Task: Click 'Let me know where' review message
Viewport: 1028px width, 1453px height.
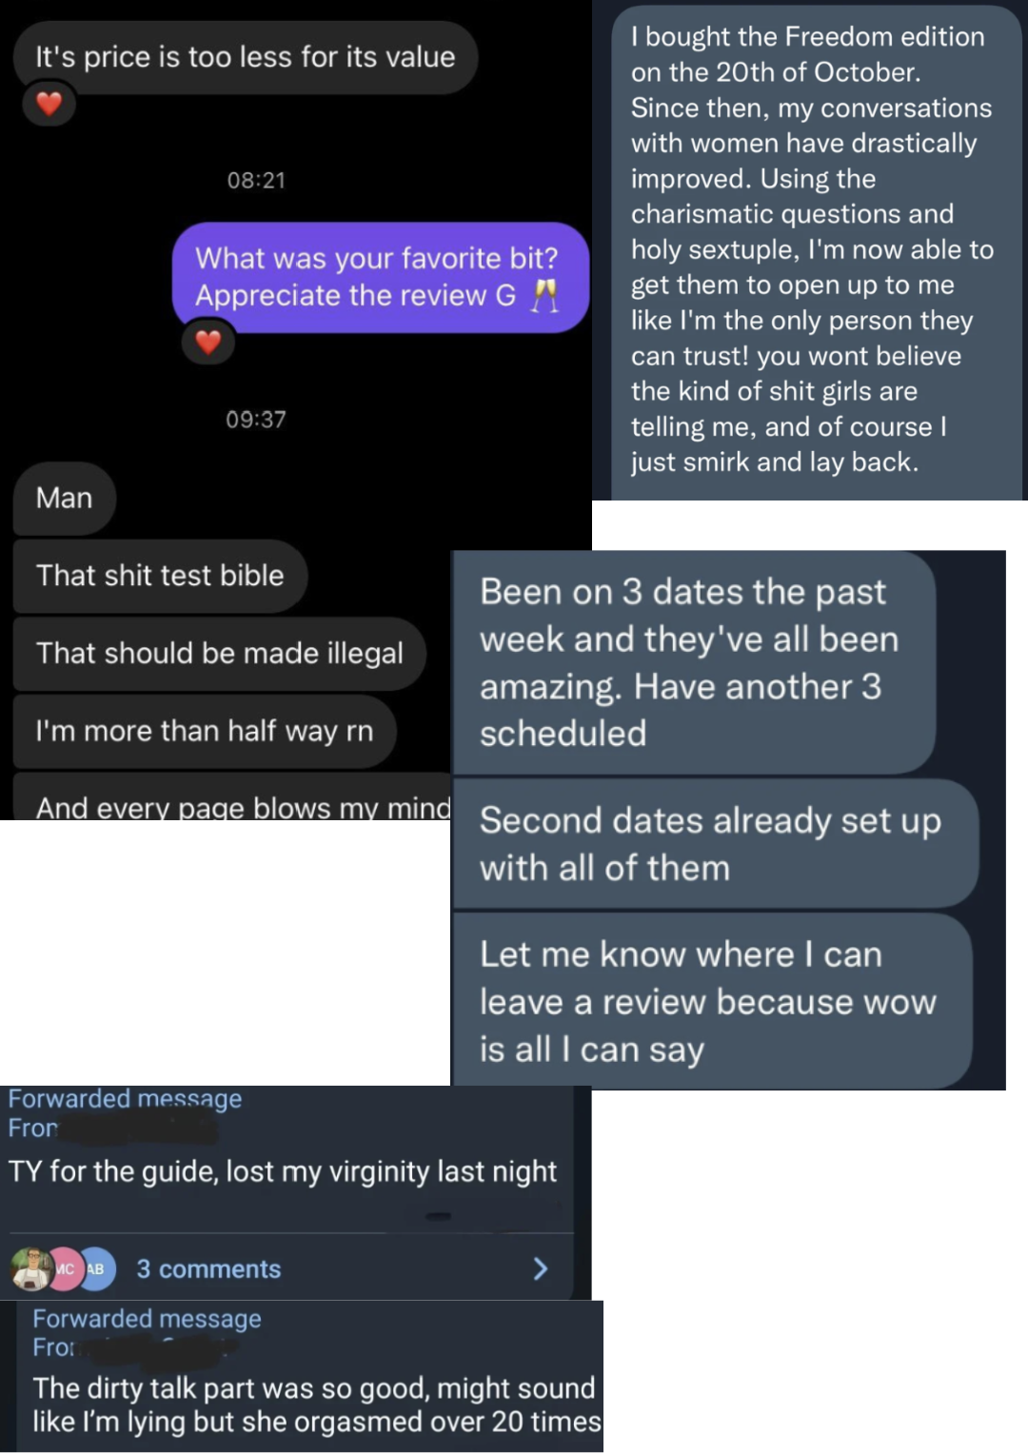Action: [712, 1001]
